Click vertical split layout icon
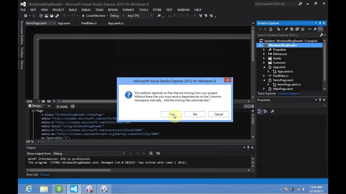 pos(245,106)
